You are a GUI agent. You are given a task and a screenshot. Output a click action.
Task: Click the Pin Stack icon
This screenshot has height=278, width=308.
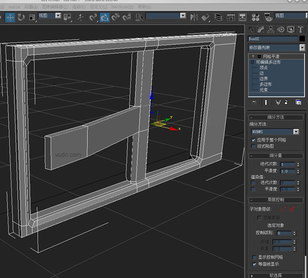point(253,102)
